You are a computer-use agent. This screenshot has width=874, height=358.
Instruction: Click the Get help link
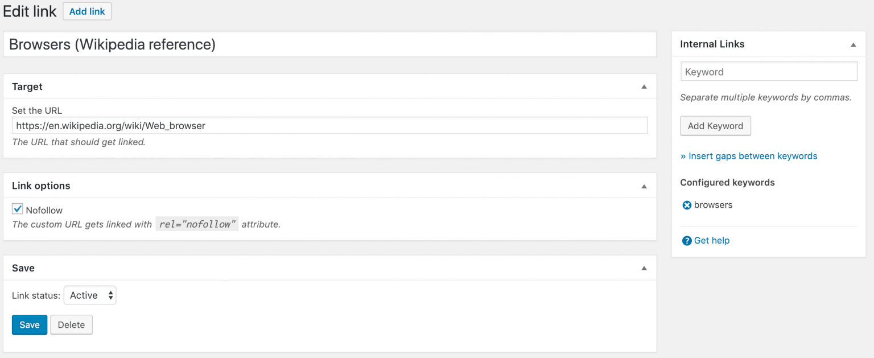click(x=711, y=240)
